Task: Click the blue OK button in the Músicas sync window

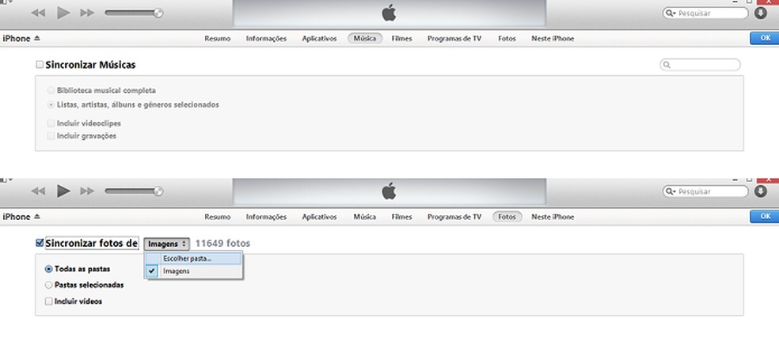Action: pos(765,38)
